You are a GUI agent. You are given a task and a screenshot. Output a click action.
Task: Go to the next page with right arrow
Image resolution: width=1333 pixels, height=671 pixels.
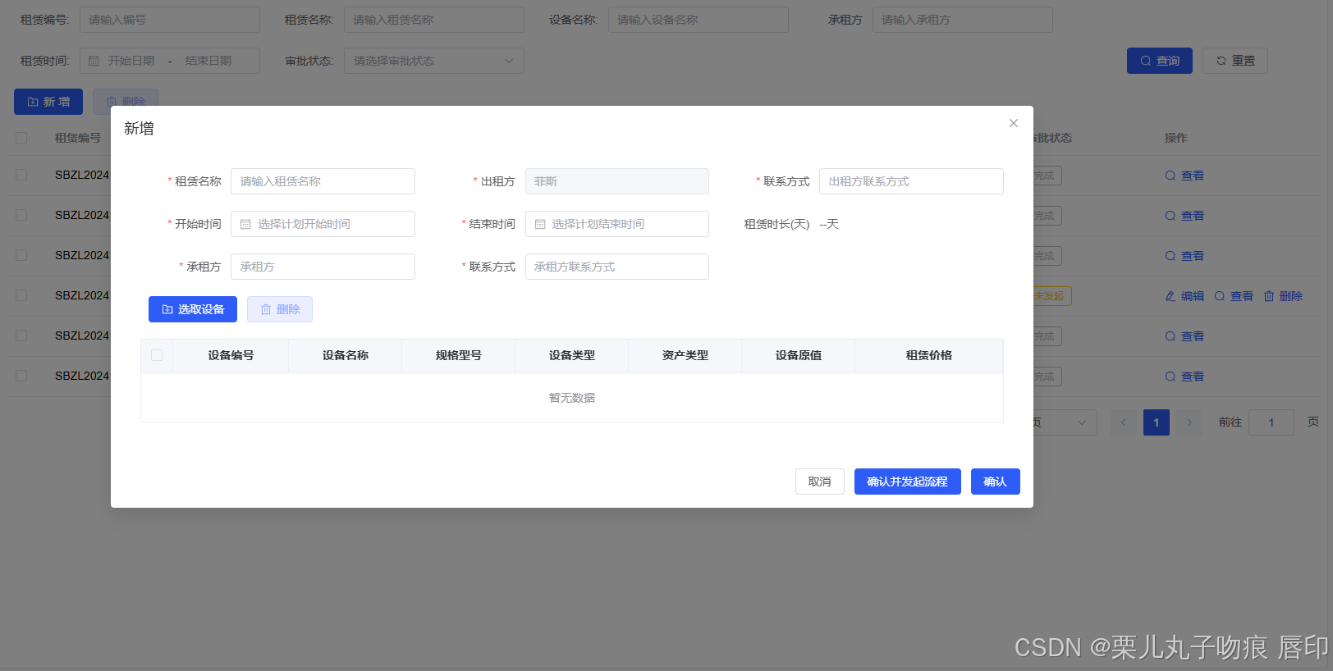point(1189,422)
